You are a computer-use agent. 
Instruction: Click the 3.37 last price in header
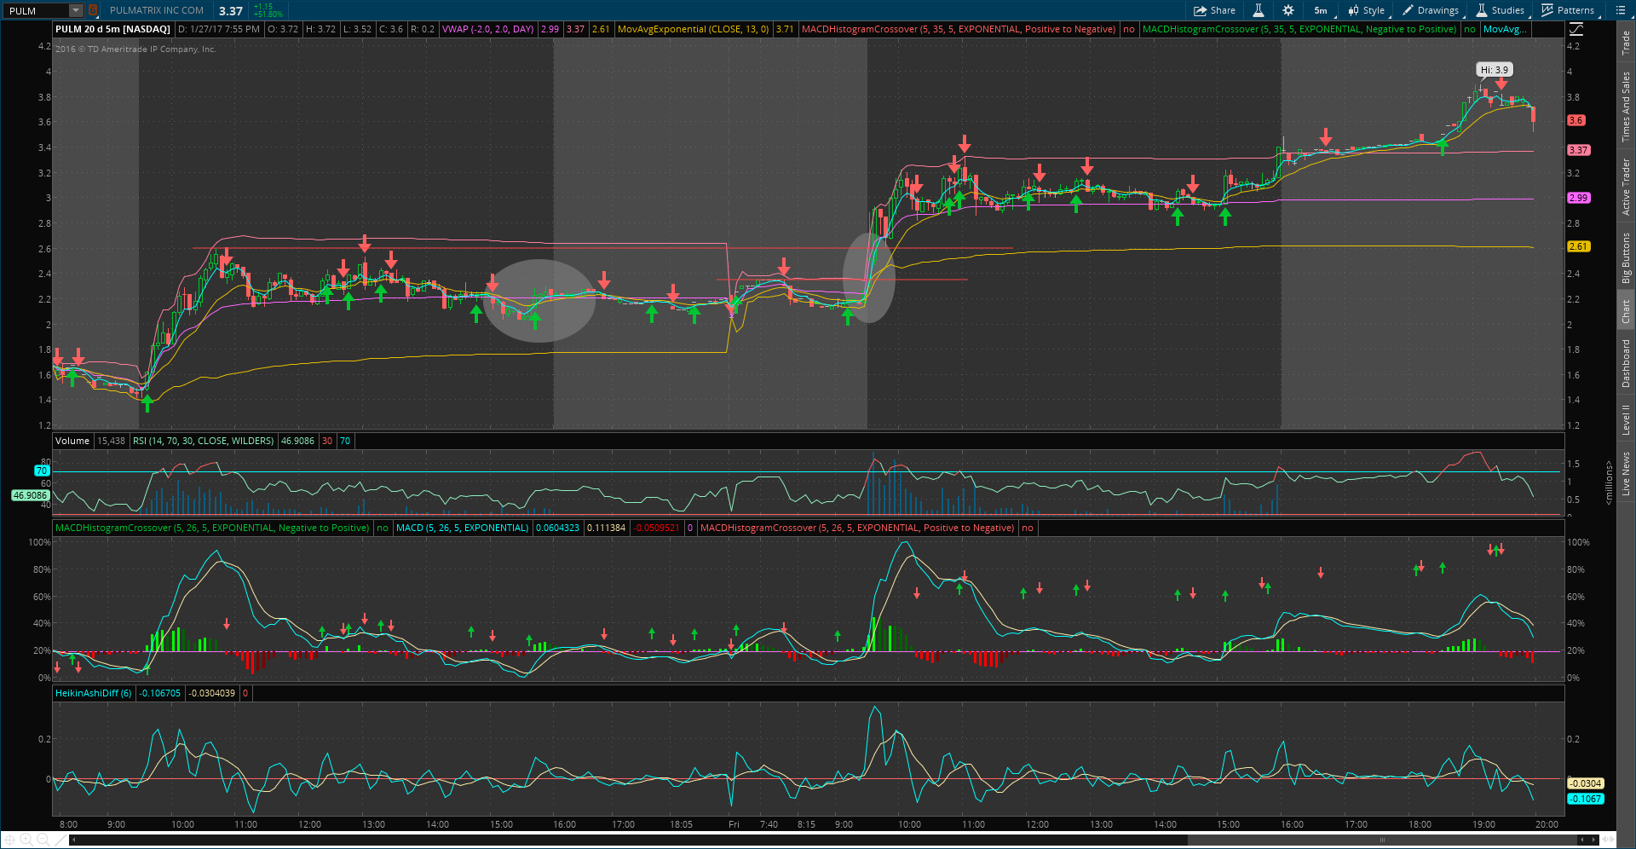(x=231, y=11)
